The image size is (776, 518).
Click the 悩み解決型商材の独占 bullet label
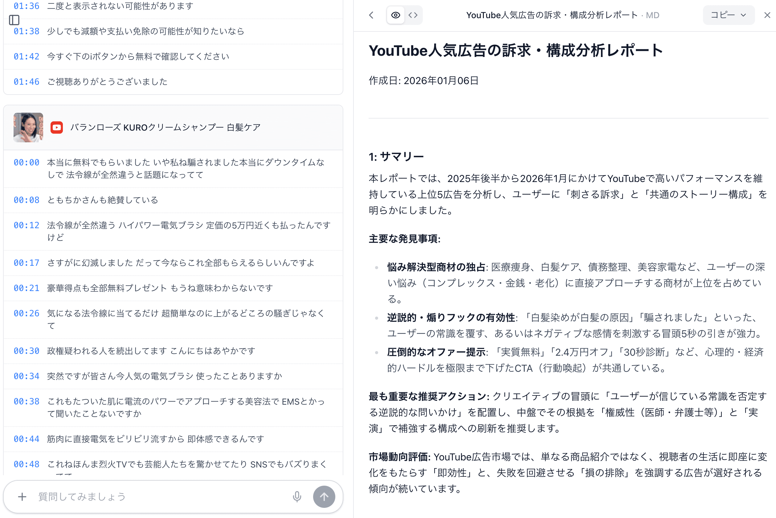[436, 267]
